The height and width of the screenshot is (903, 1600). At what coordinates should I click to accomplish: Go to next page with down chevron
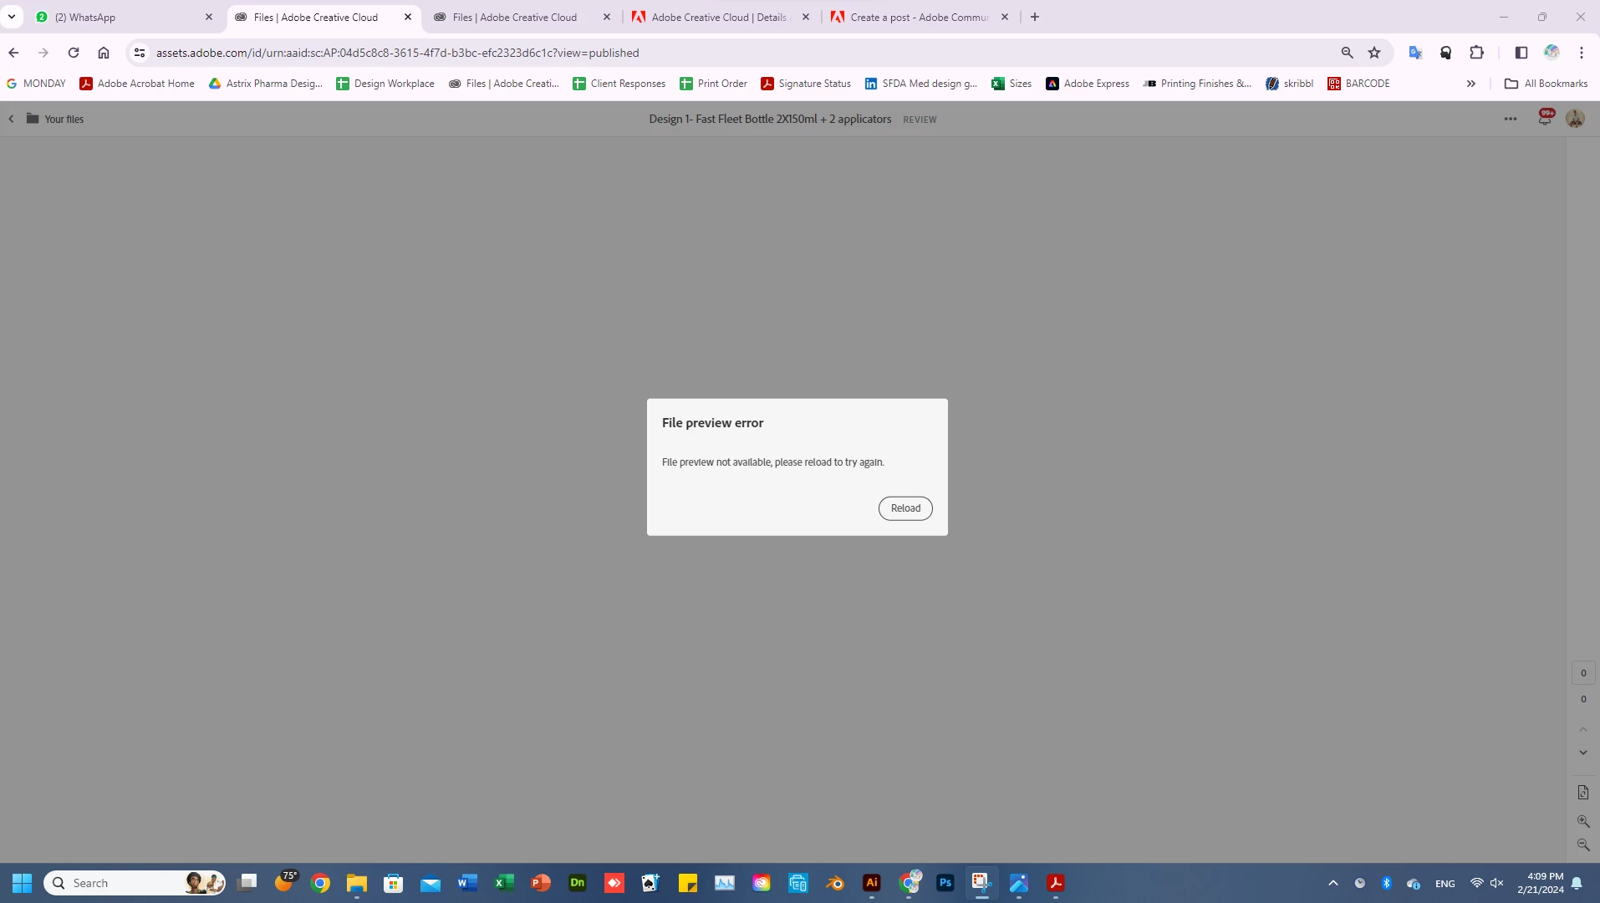pyautogui.click(x=1583, y=752)
